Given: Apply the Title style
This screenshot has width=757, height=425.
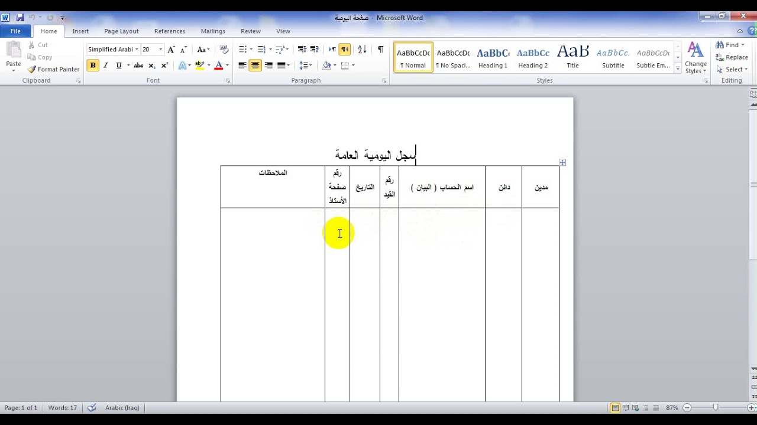Looking at the screenshot, I should [x=572, y=57].
